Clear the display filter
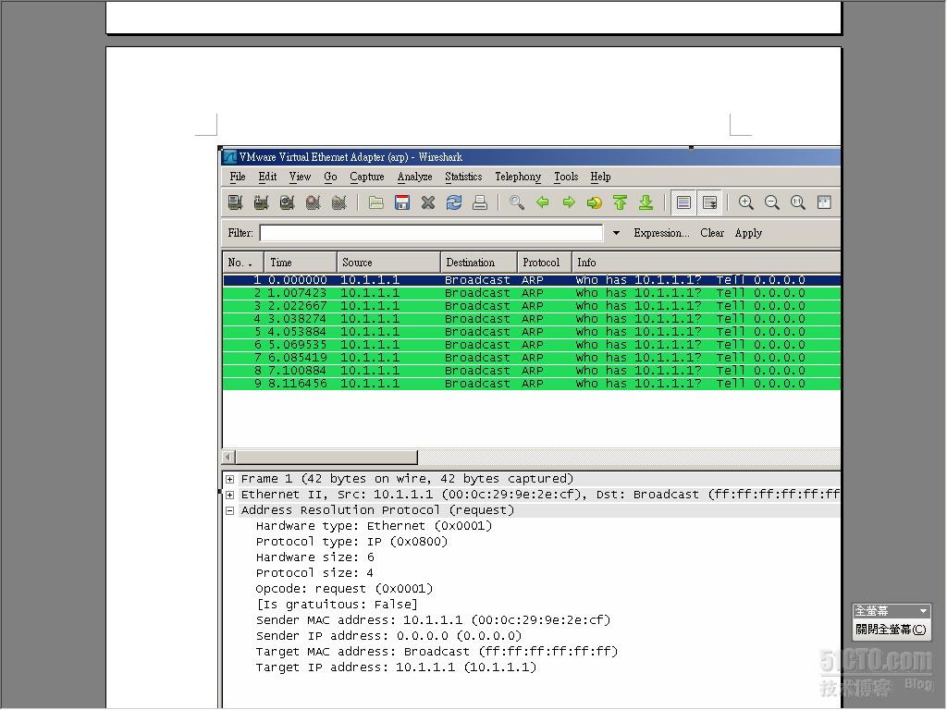Screen dimensions: 947x710 (x=712, y=233)
